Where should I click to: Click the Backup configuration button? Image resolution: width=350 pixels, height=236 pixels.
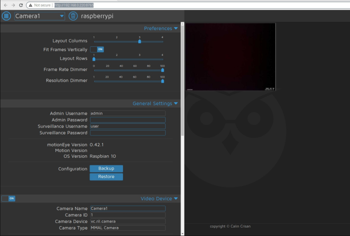(106, 168)
